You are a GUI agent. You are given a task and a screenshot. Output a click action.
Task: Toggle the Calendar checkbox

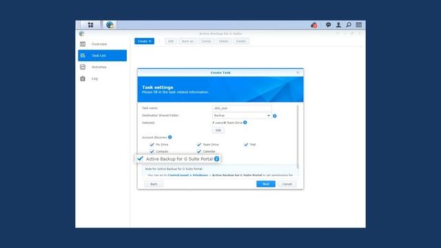tap(199, 152)
